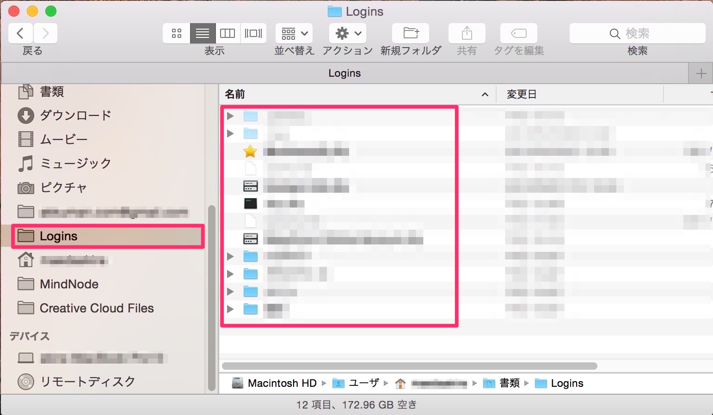The width and height of the screenshot is (713, 415).
Task: Open リモートディスク in the sidebar
Action: (x=77, y=382)
